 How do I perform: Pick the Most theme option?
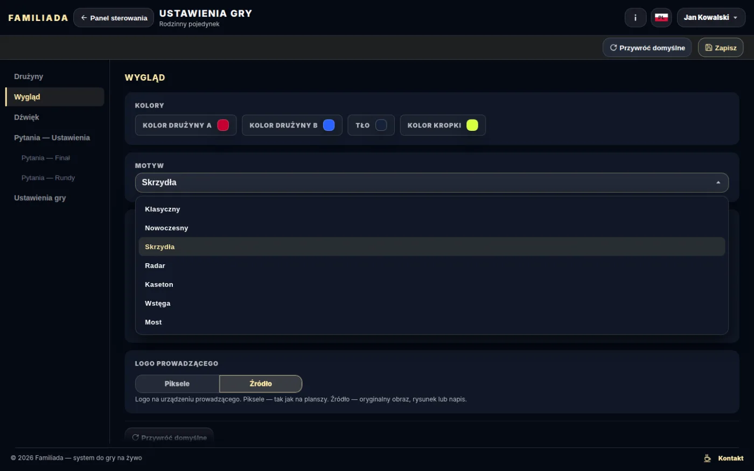point(431,322)
